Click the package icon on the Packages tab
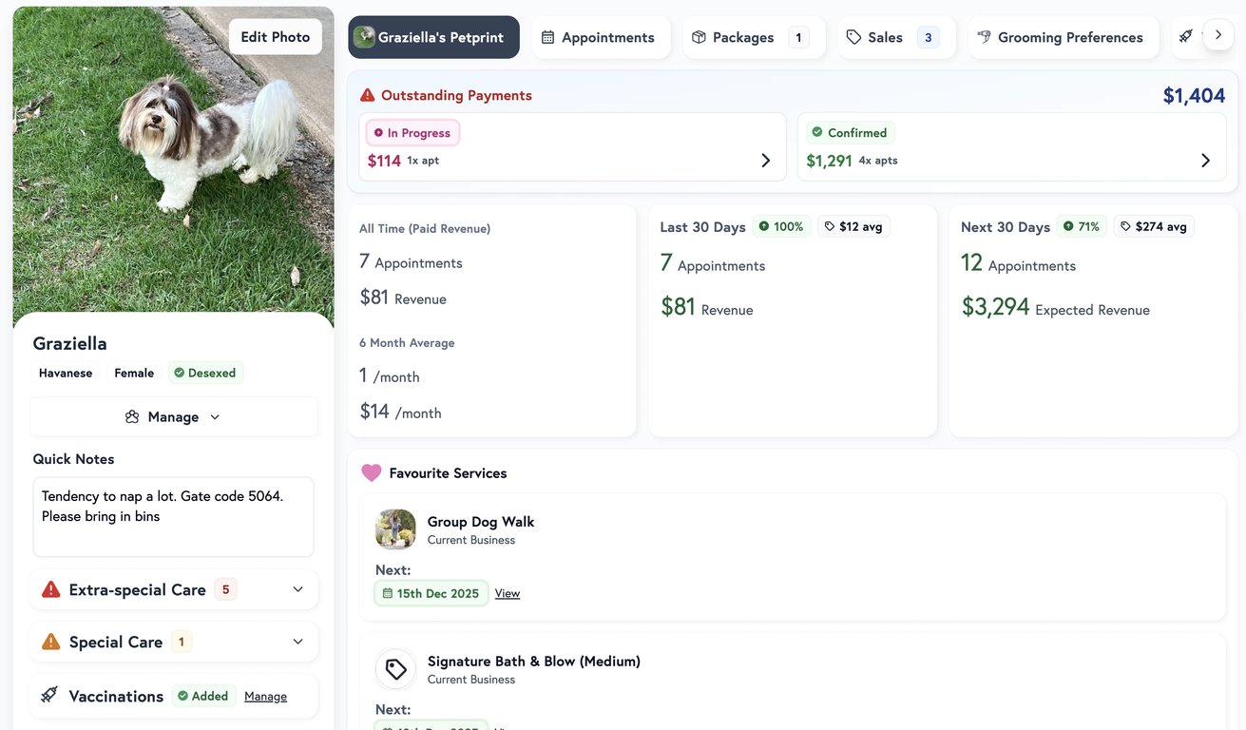1246x730 pixels. click(x=700, y=37)
